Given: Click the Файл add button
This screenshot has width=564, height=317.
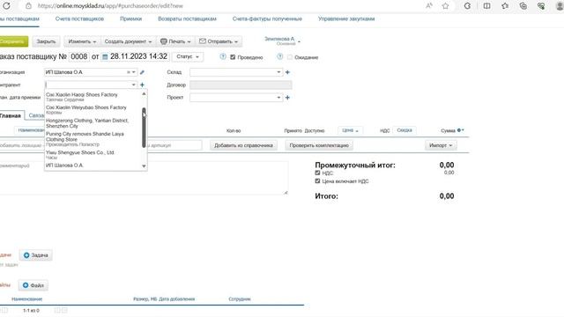Looking at the screenshot, I should pyautogui.click(x=33, y=285).
